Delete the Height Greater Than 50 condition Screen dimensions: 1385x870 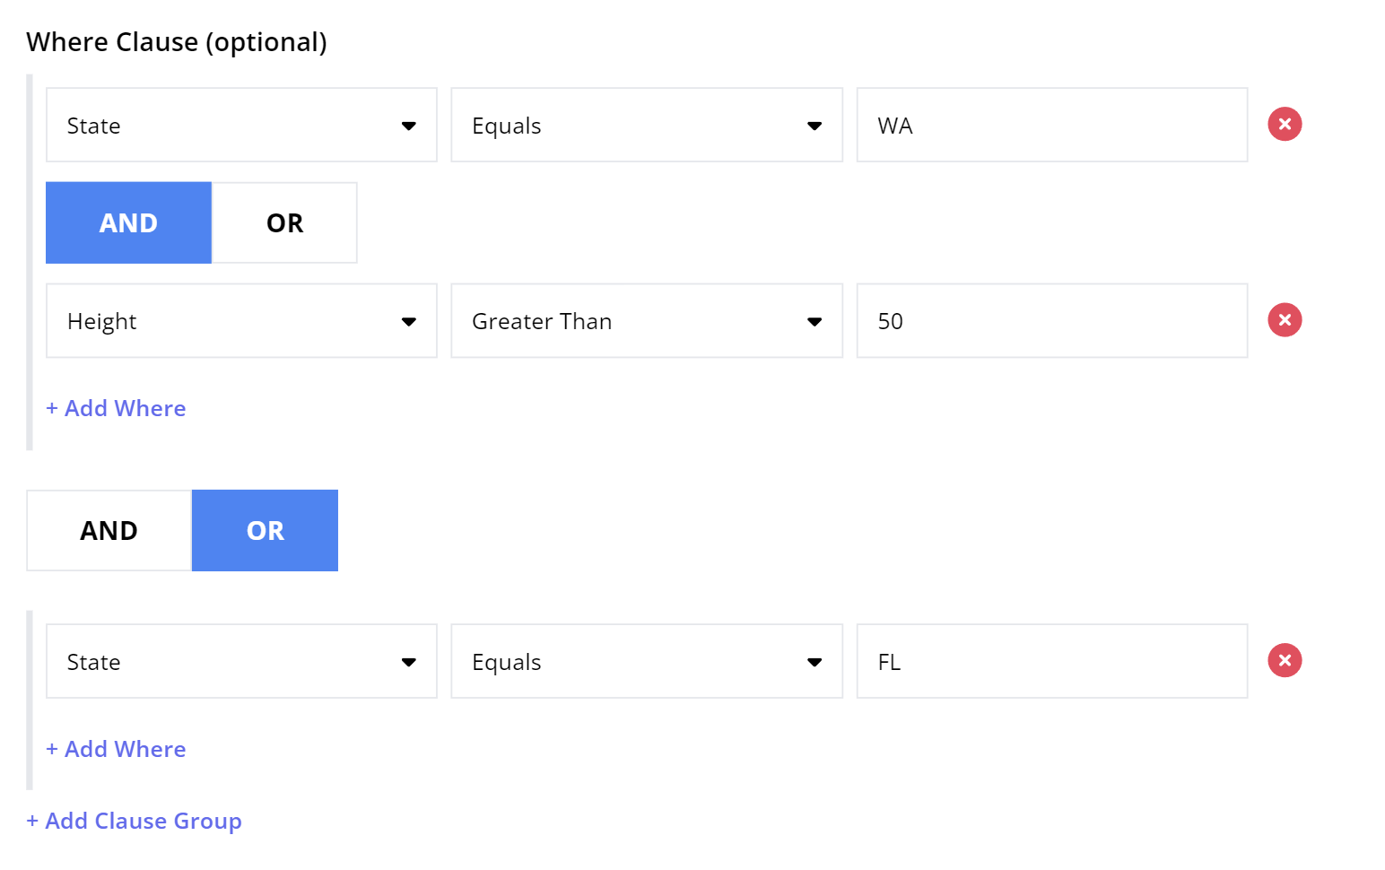coord(1285,319)
